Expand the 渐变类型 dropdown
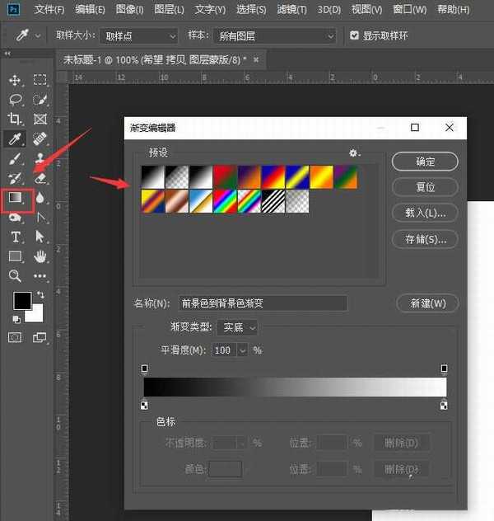494x521 pixels. pyautogui.click(x=239, y=327)
